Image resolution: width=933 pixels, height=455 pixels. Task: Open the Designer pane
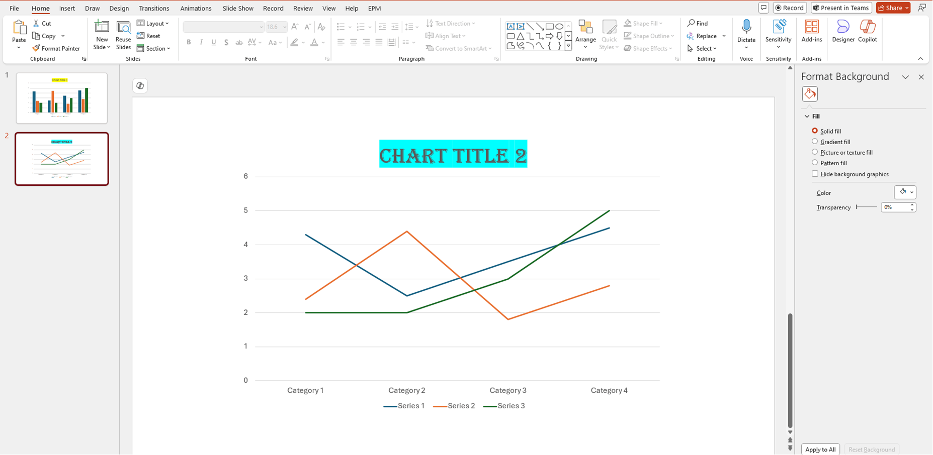843,31
